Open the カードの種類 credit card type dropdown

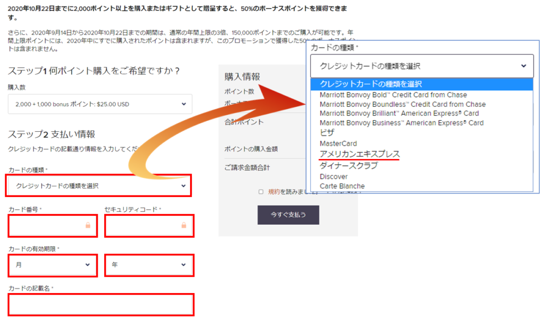coord(98,186)
